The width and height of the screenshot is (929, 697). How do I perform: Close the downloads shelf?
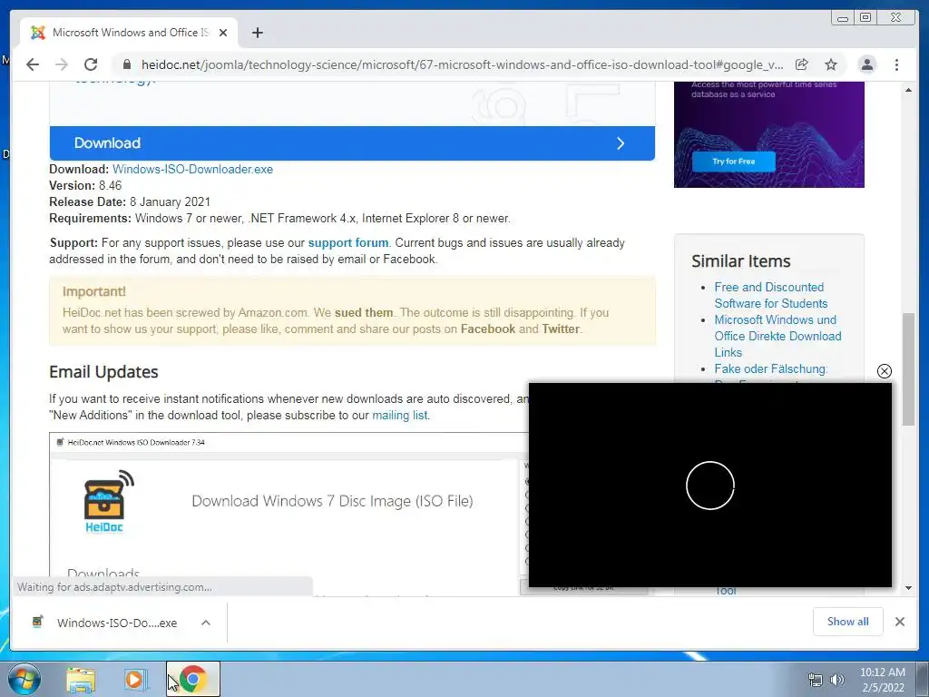coord(899,622)
